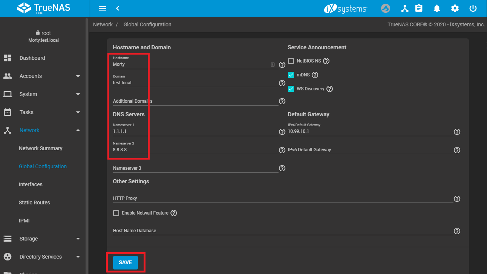The width and height of the screenshot is (487, 274).
Task: Click the back chevron icon in header
Action: click(x=118, y=8)
